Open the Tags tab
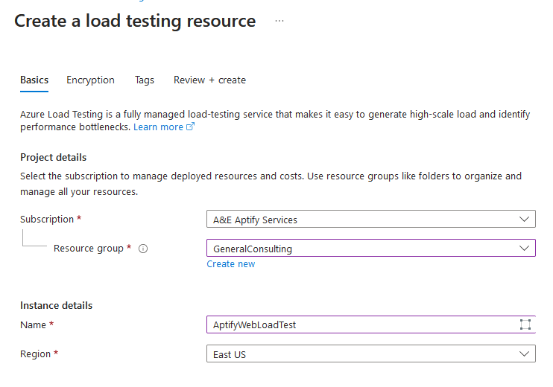553x387 pixels. [x=145, y=80]
